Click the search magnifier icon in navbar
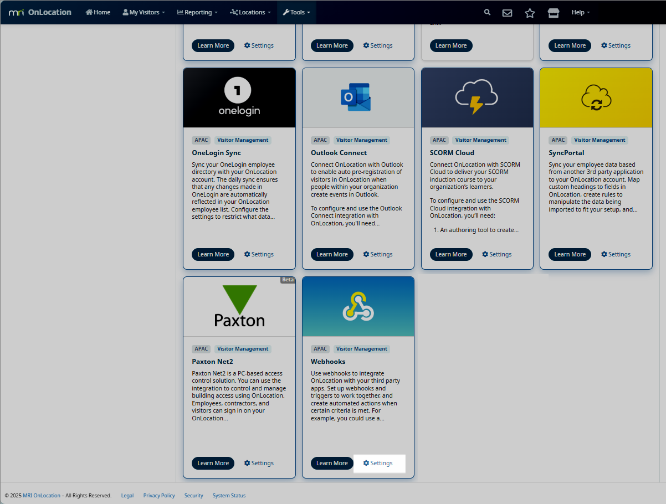The height and width of the screenshot is (504, 666). click(x=487, y=12)
